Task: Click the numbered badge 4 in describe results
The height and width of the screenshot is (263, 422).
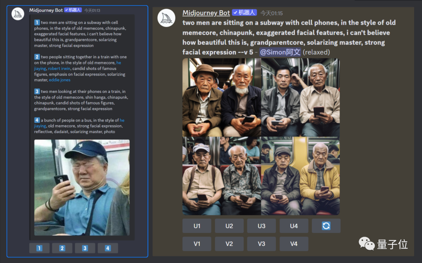Action: [x=37, y=121]
